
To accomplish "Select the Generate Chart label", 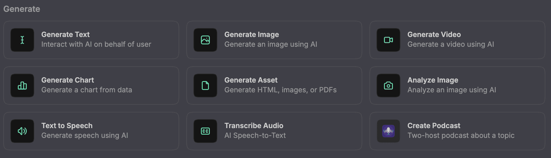I will tap(67, 80).
